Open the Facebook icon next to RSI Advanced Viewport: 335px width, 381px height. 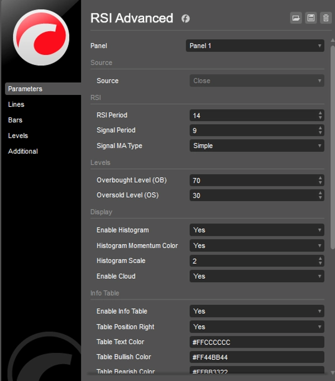185,18
